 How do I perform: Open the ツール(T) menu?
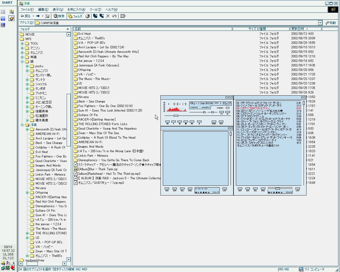click(x=95, y=10)
